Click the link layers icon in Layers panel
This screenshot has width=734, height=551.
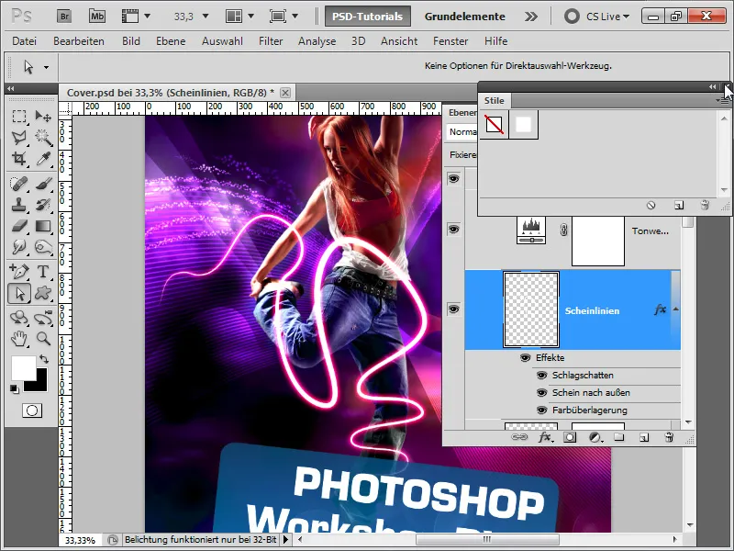[x=518, y=437]
